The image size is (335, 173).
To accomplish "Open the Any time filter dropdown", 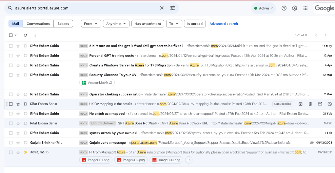I will pyautogui.click(x=116, y=24).
